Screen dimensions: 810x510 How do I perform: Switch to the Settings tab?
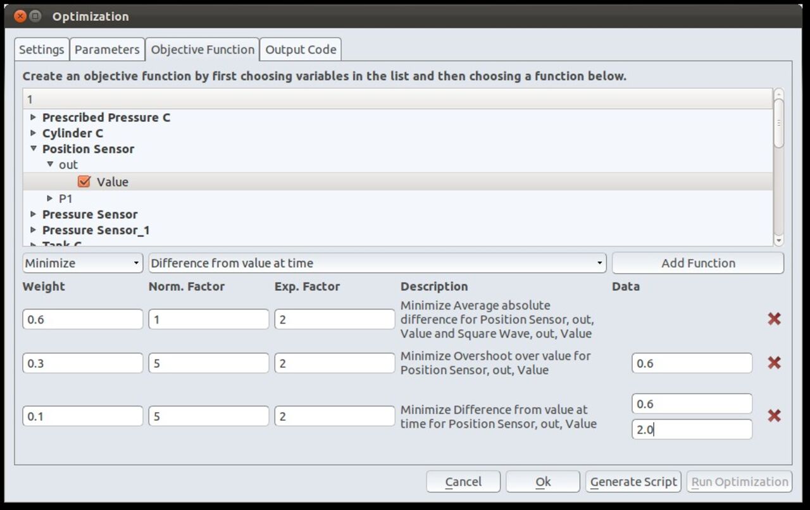[x=41, y=50]
